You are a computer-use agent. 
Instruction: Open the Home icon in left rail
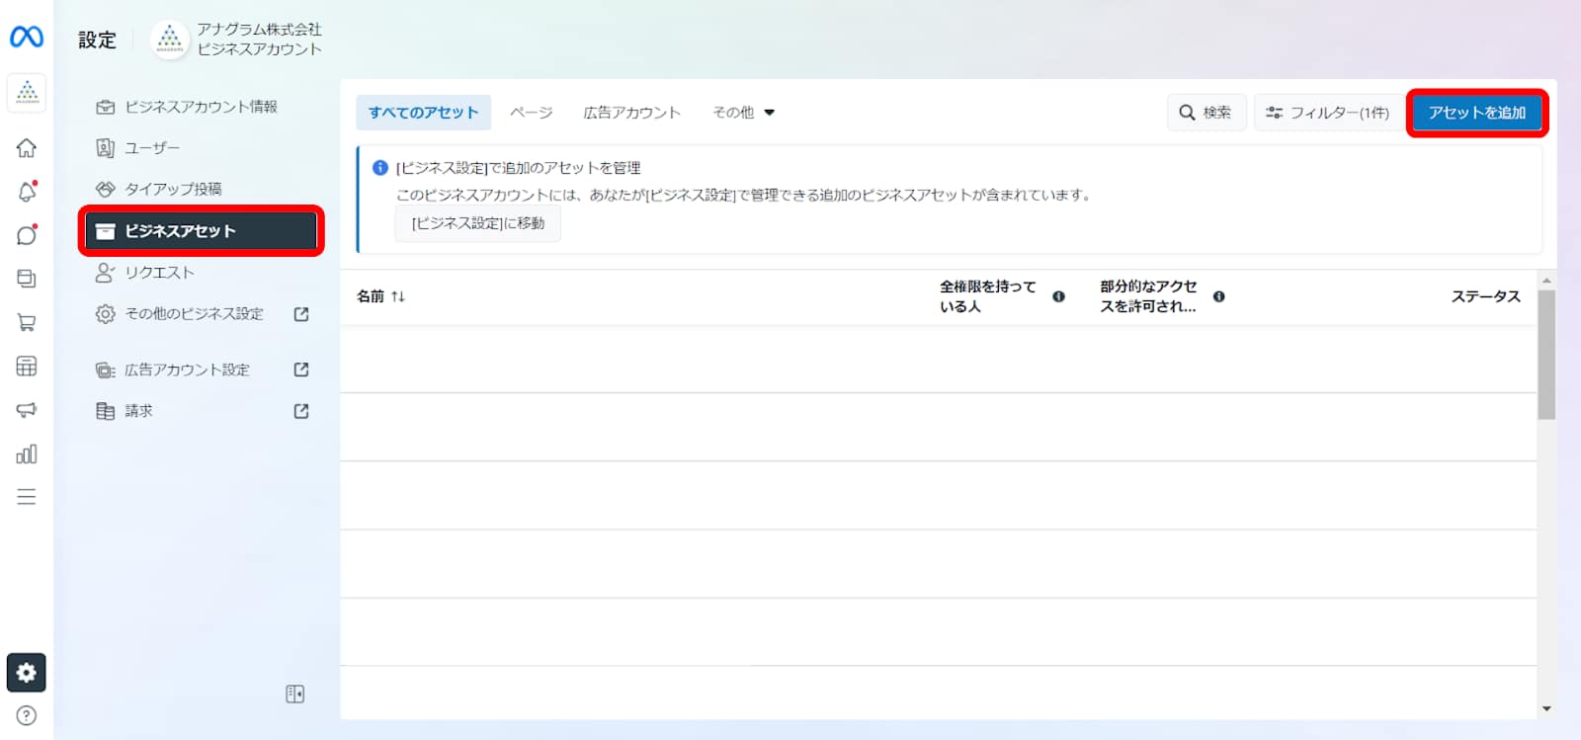(x=27, y=148)
